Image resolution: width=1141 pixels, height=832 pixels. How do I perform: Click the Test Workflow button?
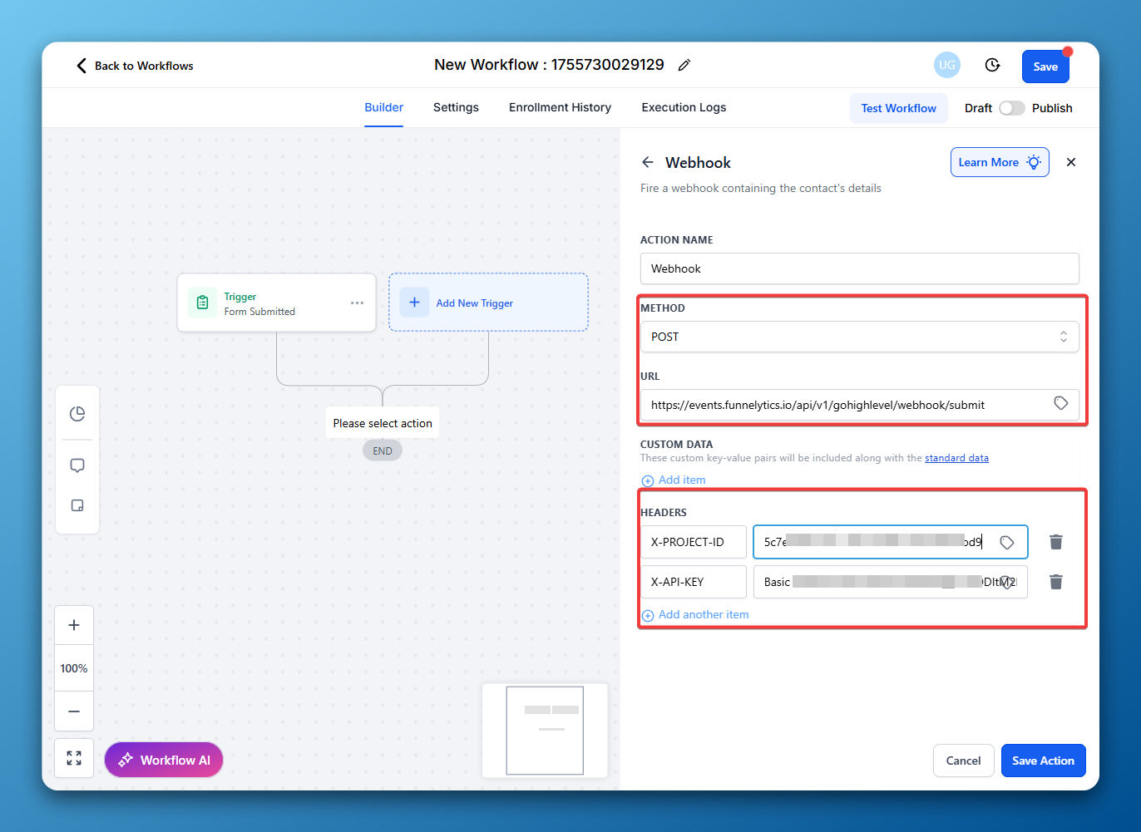click(898, 108)
